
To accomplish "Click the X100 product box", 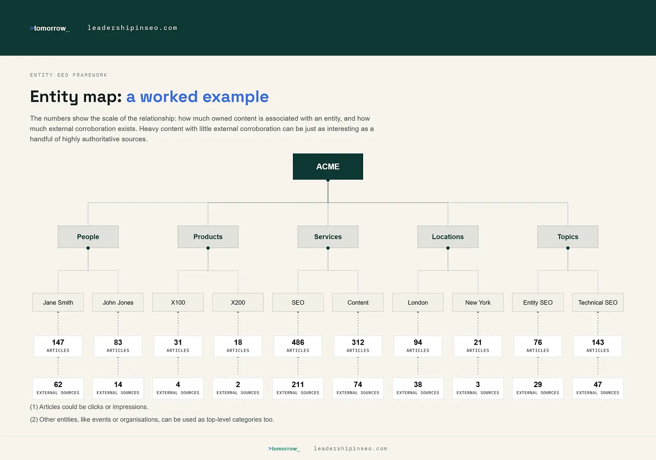I will tap(178, 302).
